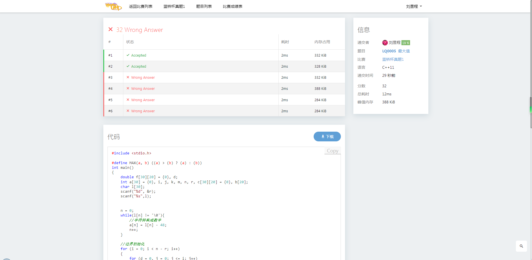Copy the code with the Copy button

pos(332,151)
